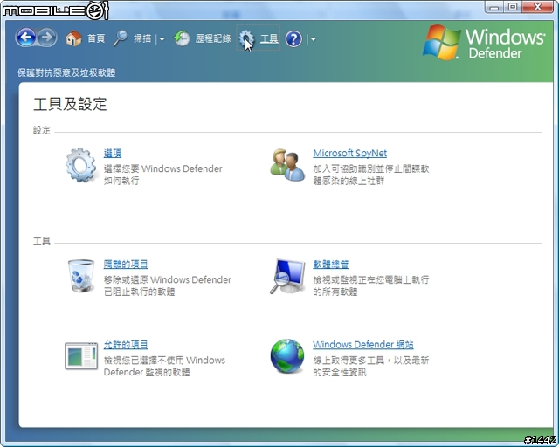Select the 工具 toolbar label
This screenshot has width=559, height=447.
pos(269,38)
